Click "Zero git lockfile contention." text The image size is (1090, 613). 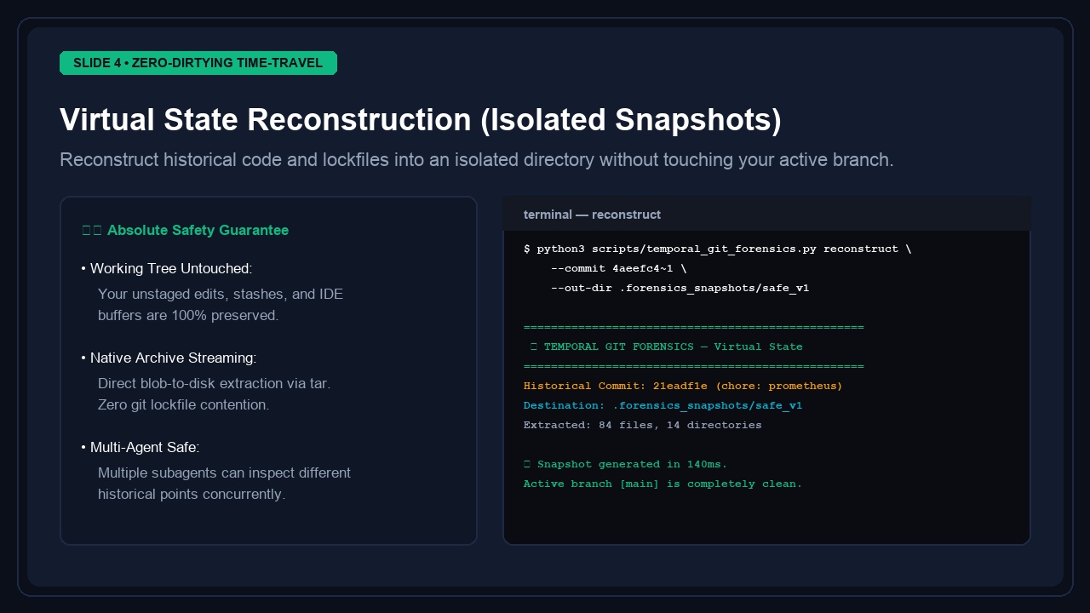click(x=184, y=404)
